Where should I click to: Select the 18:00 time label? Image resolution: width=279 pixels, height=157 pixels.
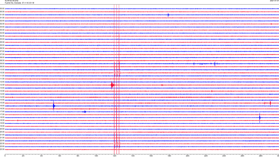point(2,117)
